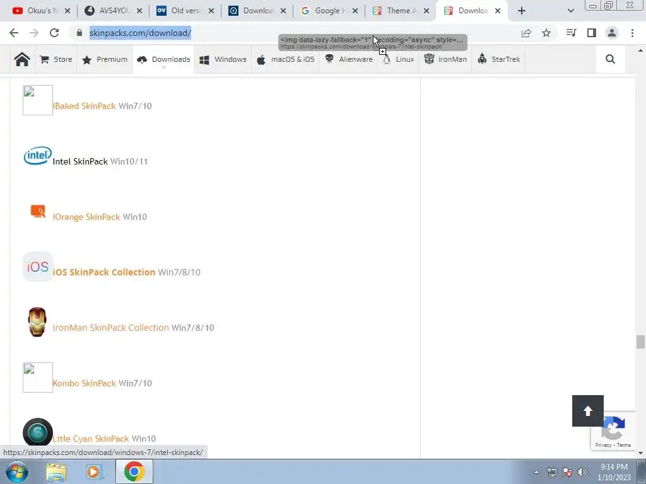Open iBaked SkinPack link
The image size is (646, 484).
pyautogui.click(x=85, y=106)
